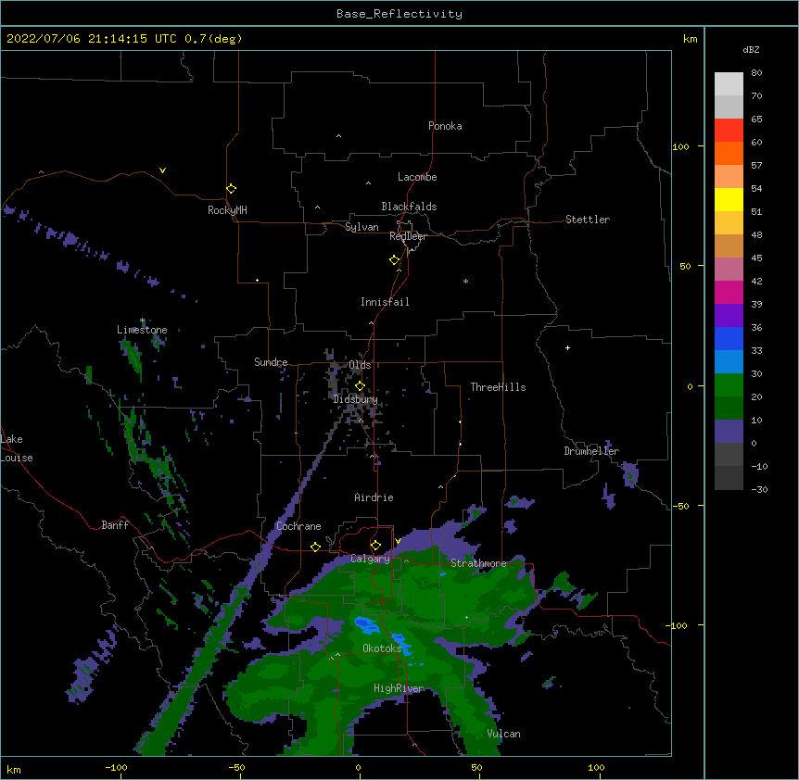This screenshot has height=780, width=799.
Task: Pick the red 65 dBZ legend swatch
Action: coord(729,130)
